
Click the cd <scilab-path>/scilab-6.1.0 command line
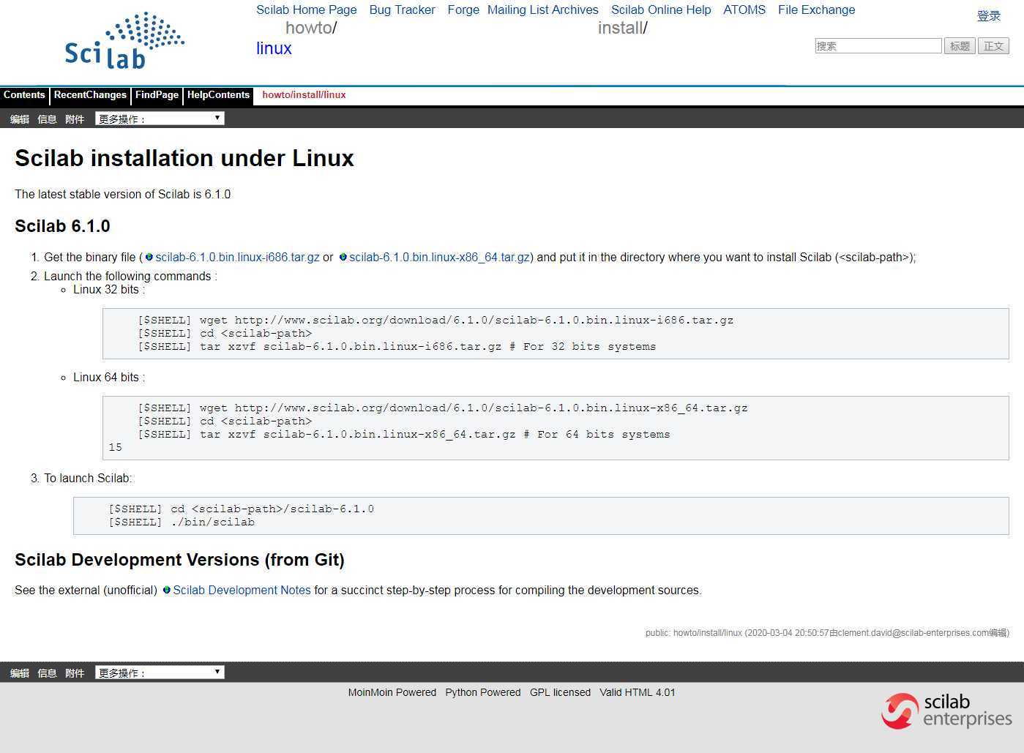[x=242, y=509]
